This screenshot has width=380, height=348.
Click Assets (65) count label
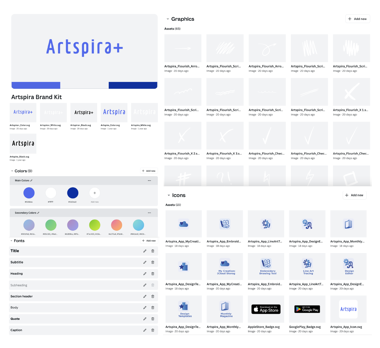[x=172, y=29]
